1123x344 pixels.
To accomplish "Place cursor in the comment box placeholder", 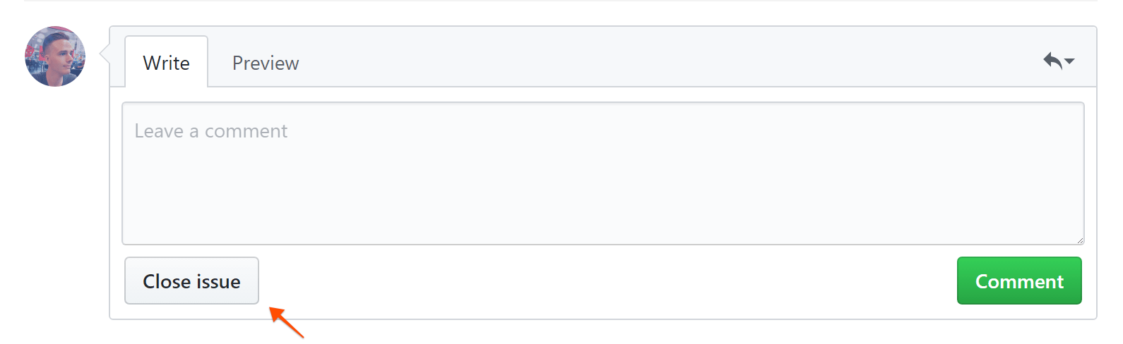I will [x=211, y=131].
